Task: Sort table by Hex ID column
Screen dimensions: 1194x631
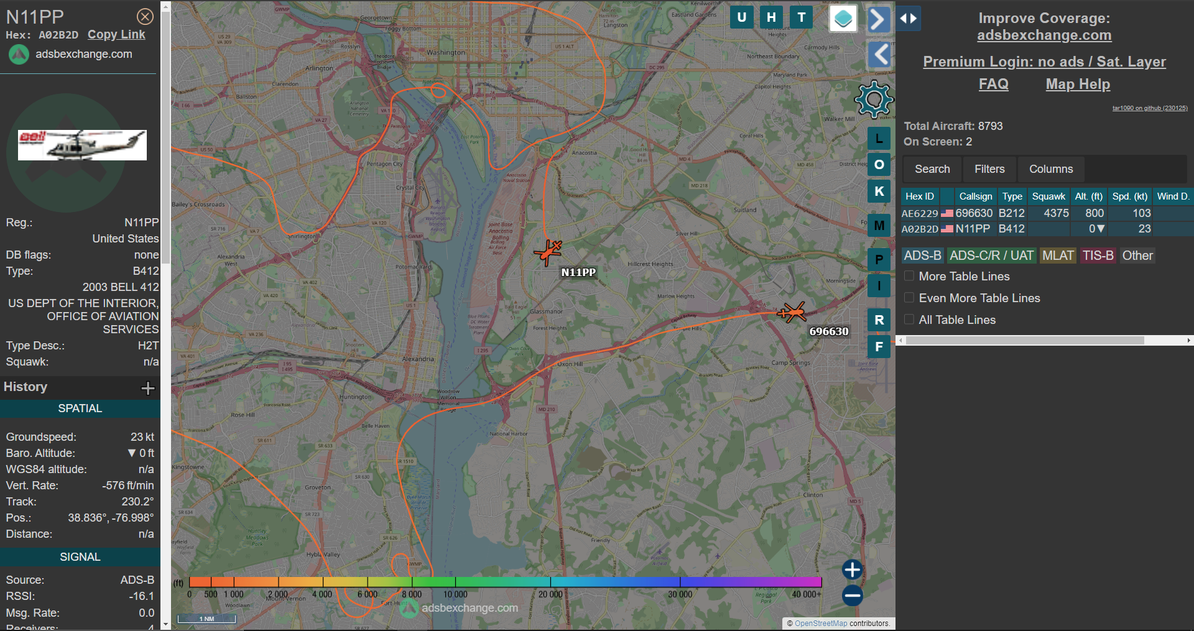Action: click(920, 196)
